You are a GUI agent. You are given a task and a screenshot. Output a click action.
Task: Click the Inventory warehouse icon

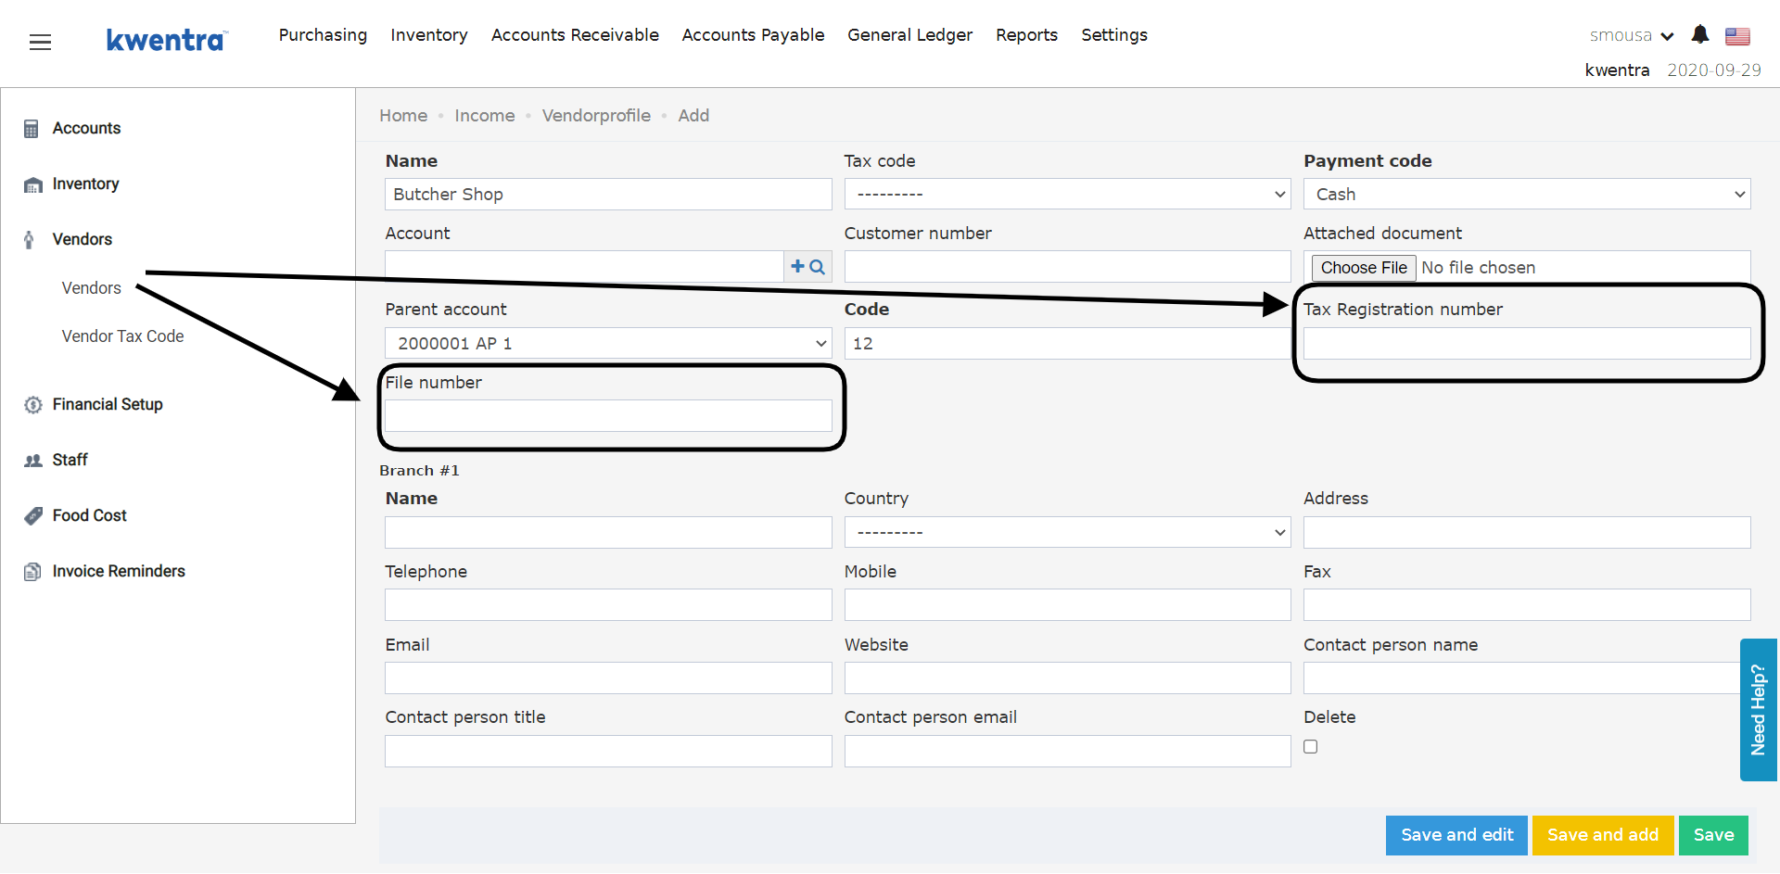pos(33,184)
